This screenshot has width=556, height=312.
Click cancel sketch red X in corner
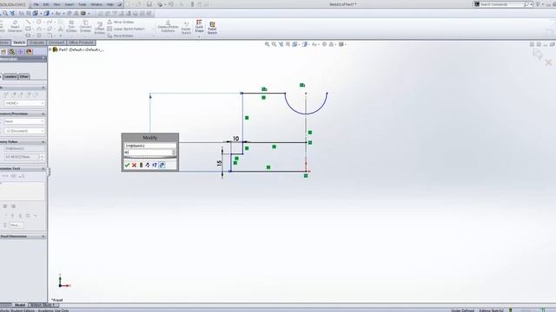[548, 62]
